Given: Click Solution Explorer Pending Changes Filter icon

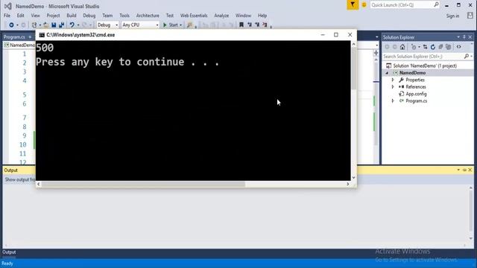Looking at the screenshot, I should point(414,47).
